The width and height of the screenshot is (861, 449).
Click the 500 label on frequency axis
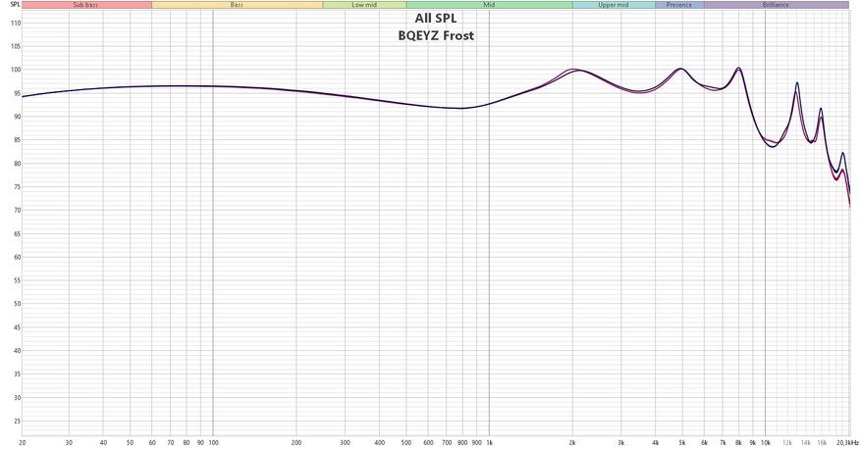tap(406, 442)
